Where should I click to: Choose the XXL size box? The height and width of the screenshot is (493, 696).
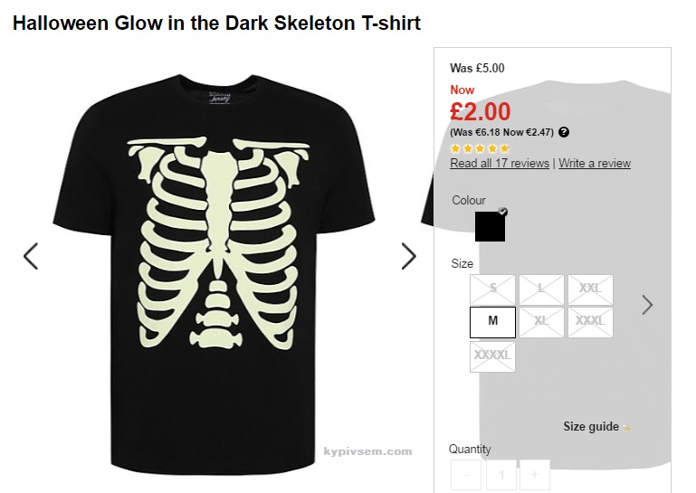click(x=590, y=289)
